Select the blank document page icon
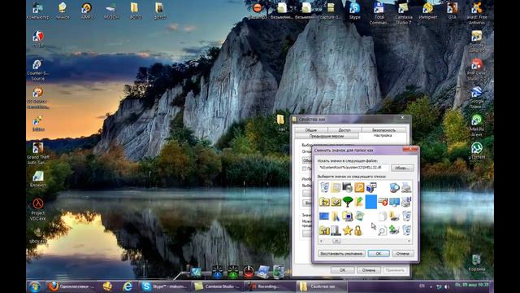Screen dimensions: 520x293 (383, 216)
